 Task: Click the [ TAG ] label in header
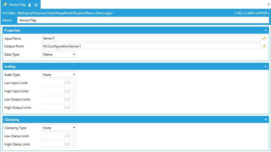pyautogui.click(x=239, y=13)
